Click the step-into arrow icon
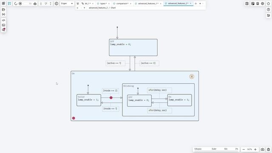The width and height of the screenshot is (272, 153). coord(41,3)
